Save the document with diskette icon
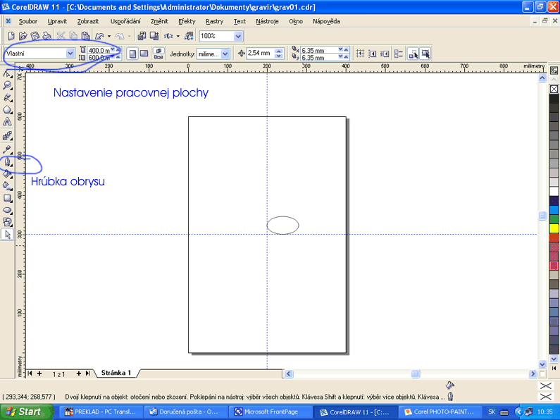The width and height of the screenshot is (560, 420). (35, 36)
